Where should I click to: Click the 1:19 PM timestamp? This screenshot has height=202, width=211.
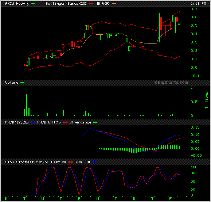coord(198,4)
